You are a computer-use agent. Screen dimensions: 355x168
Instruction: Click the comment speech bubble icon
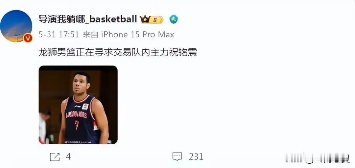pos(177,157)
